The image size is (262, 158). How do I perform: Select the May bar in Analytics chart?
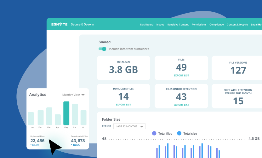66,113
